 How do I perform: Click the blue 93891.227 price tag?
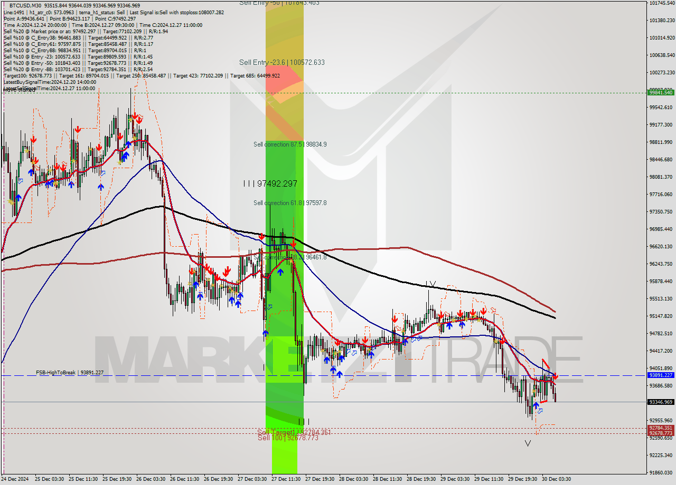pos(661,375)
